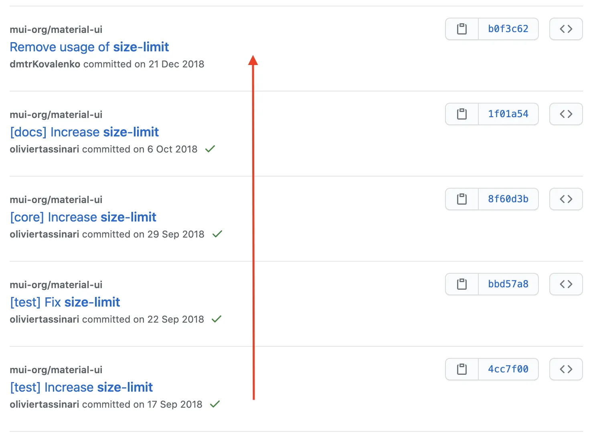595x439 pixels.
Task: Copy SHA for commit 1f01a54
Action: pos(462,114)
